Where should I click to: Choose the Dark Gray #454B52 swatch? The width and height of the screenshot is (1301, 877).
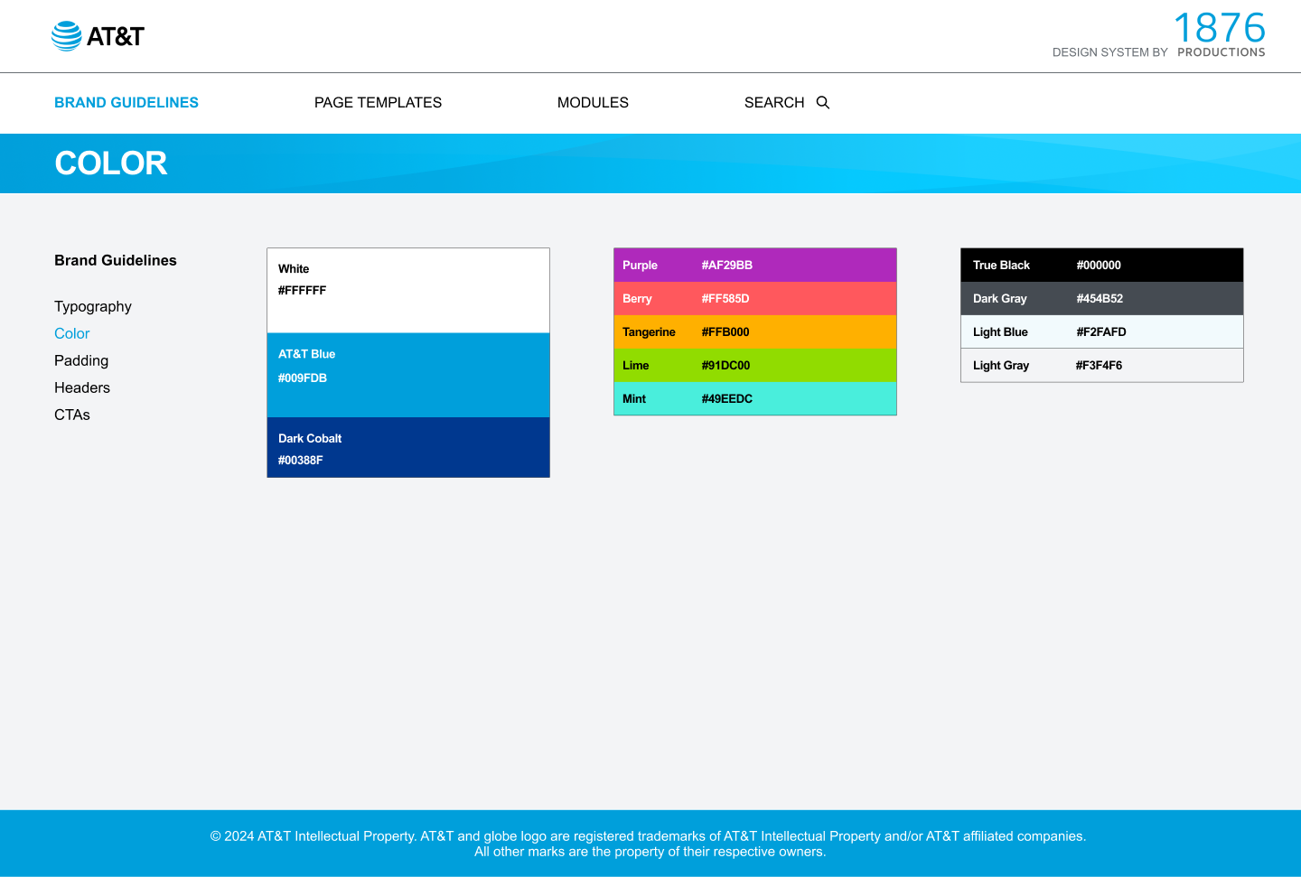[1102, 299]
